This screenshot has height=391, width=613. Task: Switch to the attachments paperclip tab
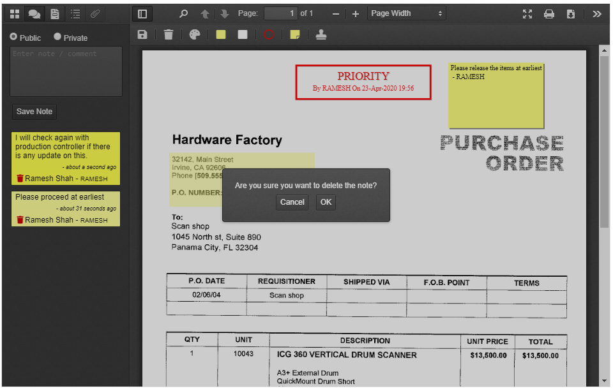(x=95, y=13)
